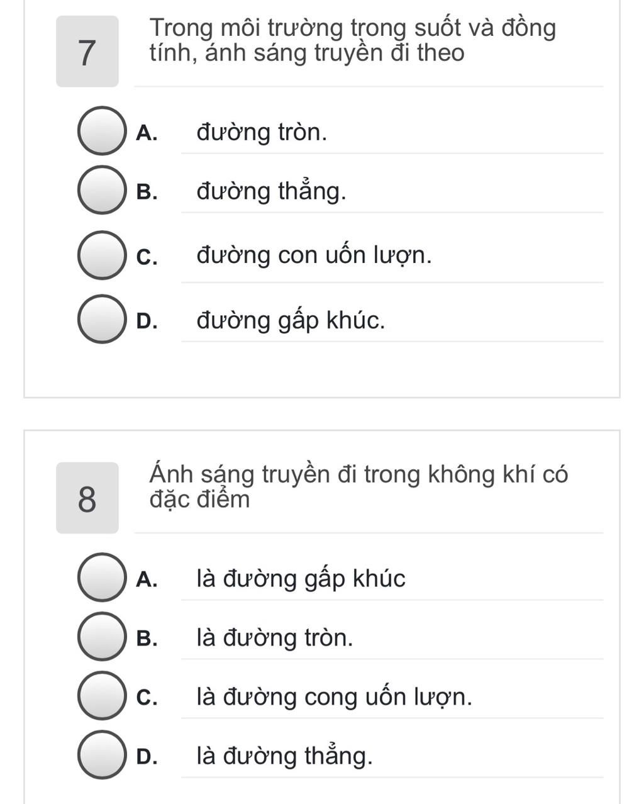
Task: Select radio button B for question 7
Action: click(101, 190)
